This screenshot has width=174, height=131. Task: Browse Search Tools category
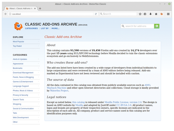26,99
